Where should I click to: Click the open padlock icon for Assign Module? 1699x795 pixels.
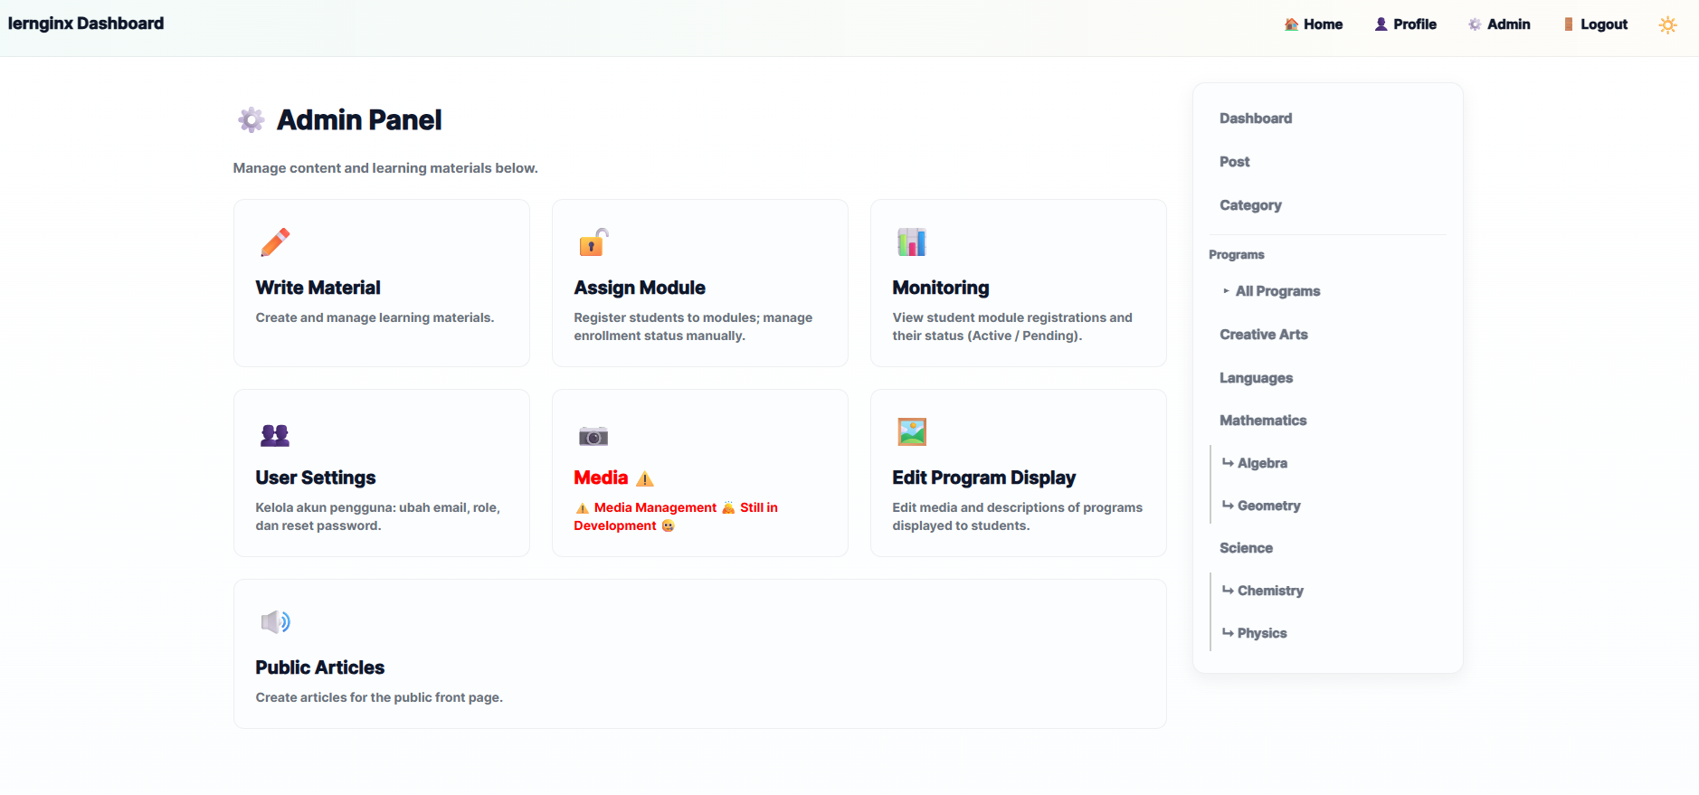click(x=593, y=242)
